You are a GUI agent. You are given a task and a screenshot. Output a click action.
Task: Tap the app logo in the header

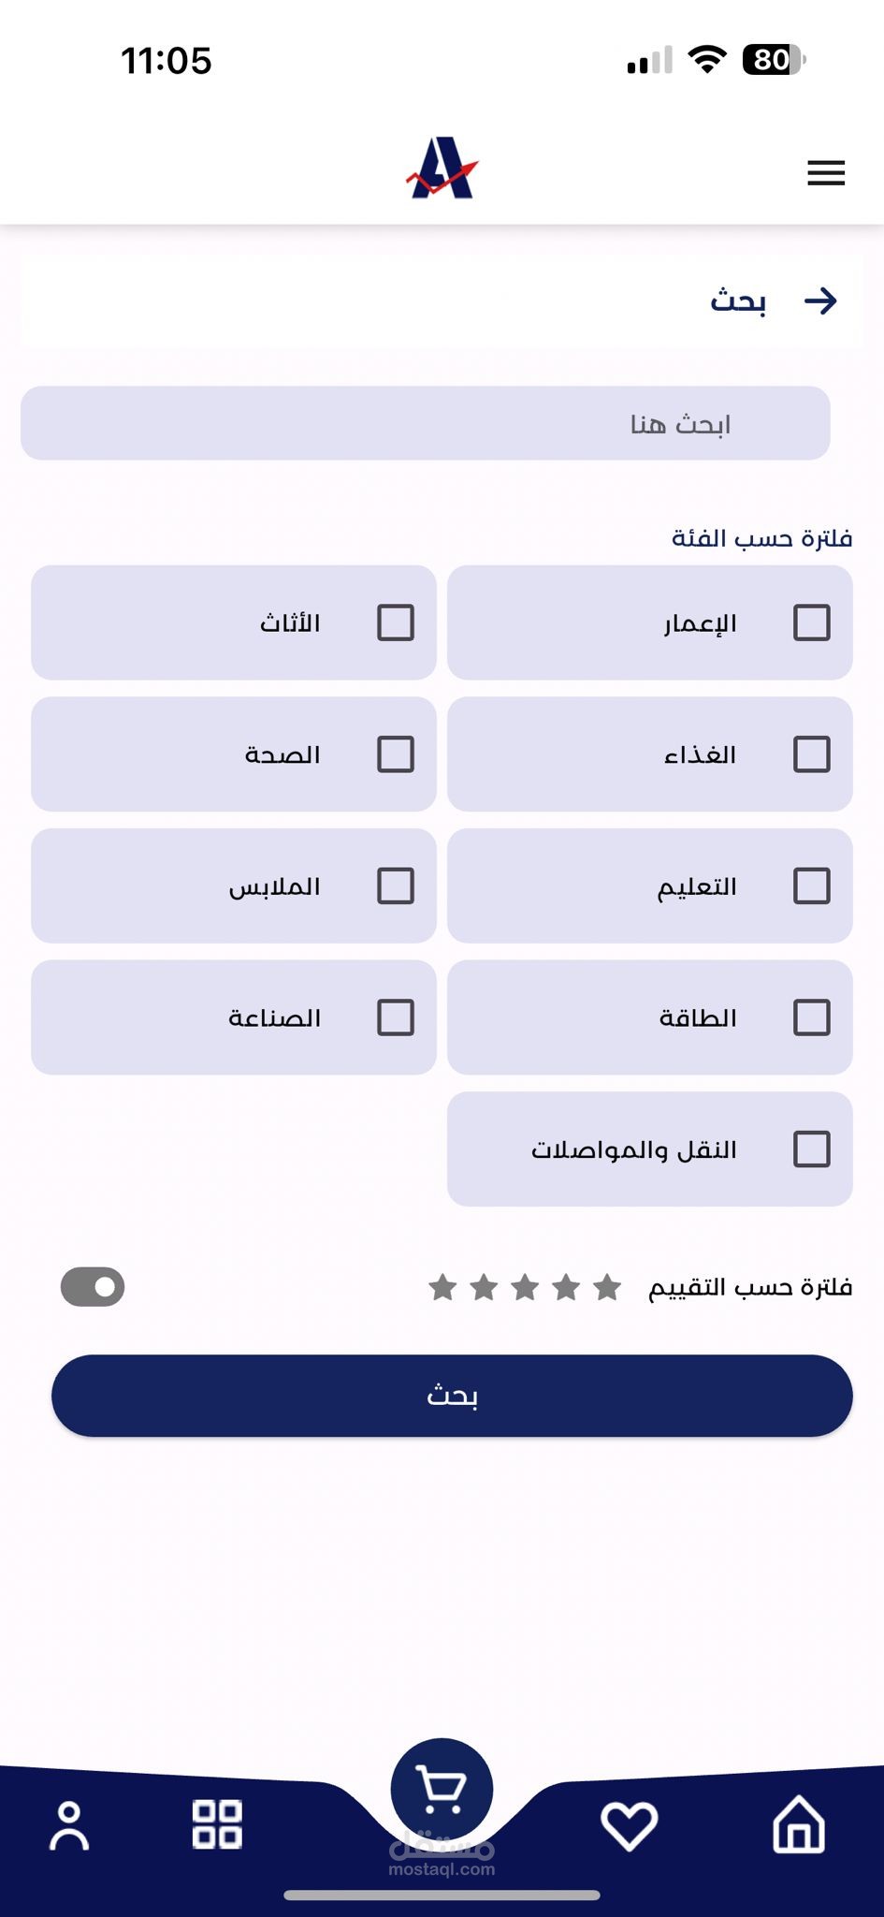pyautogui.click(x=442, y=168)
